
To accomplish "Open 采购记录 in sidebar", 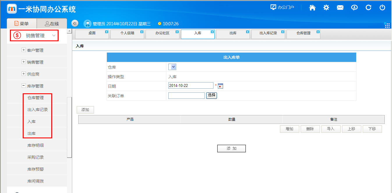I will [36, 157].
